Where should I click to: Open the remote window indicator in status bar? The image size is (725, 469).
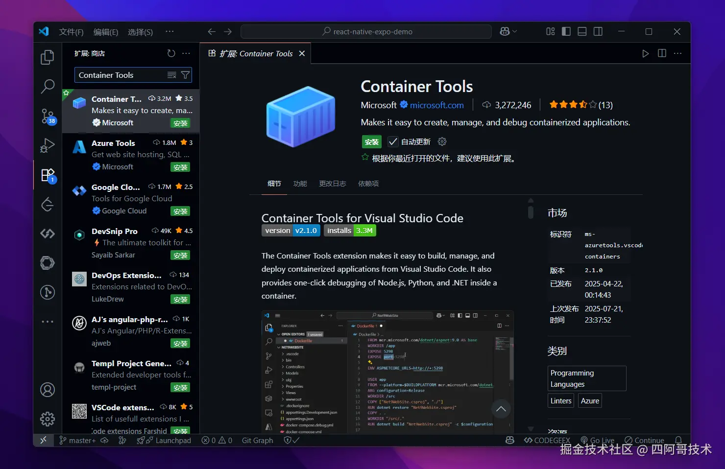(x=43, y=440)
